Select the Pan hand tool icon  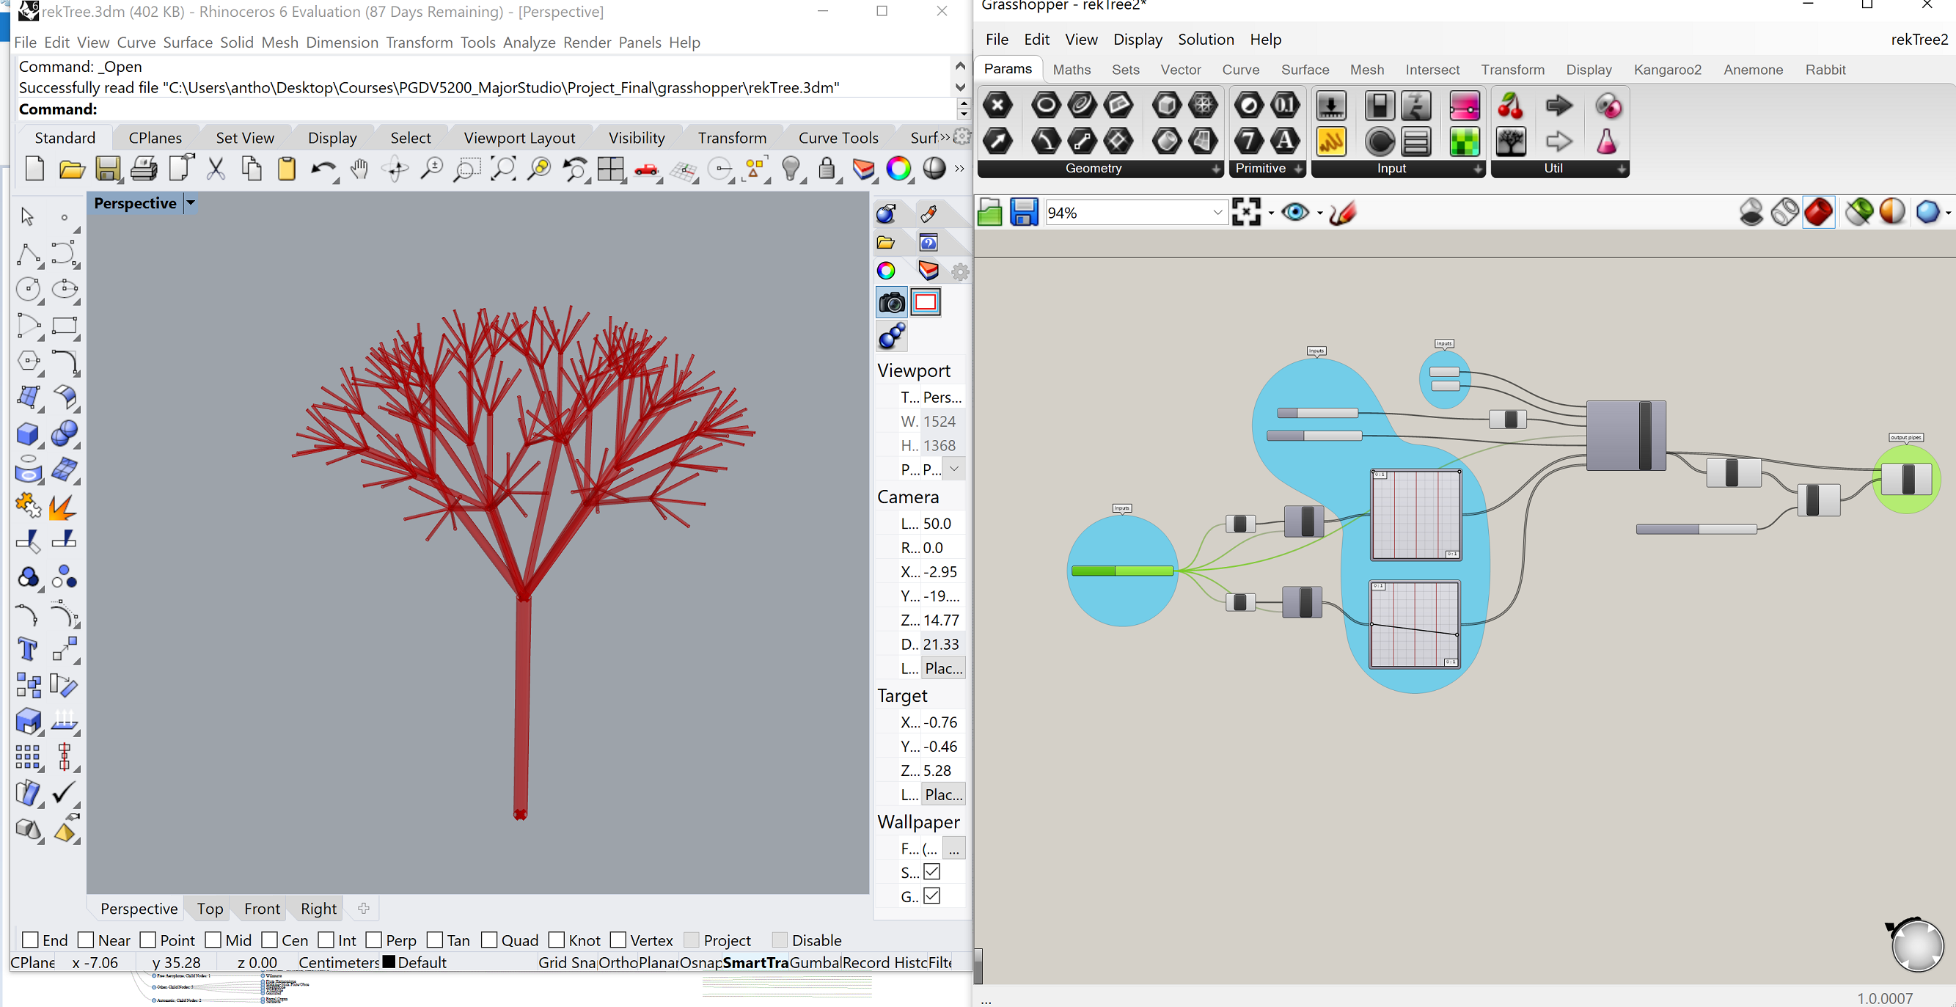359,169
